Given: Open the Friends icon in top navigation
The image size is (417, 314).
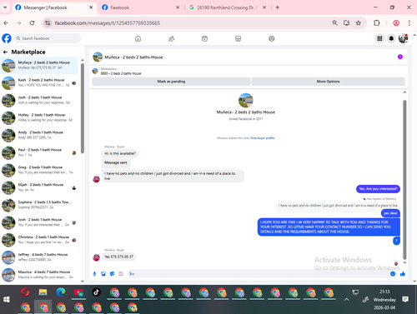Looking at the screenshot, I should pos(171,38).
